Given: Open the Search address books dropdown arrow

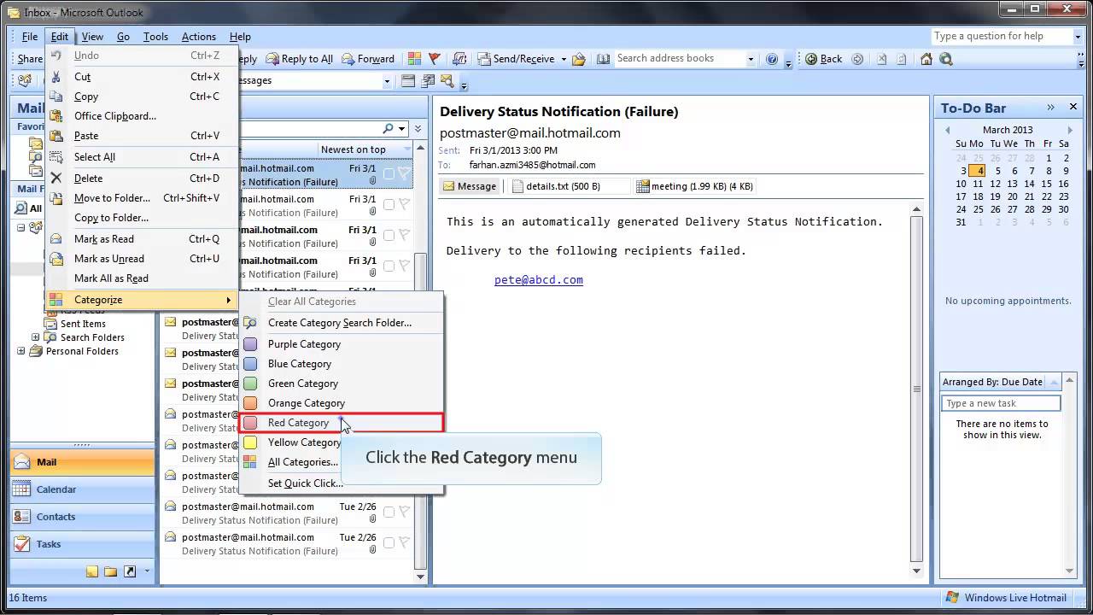Looking at the screenshot, I should click(751, 59).
